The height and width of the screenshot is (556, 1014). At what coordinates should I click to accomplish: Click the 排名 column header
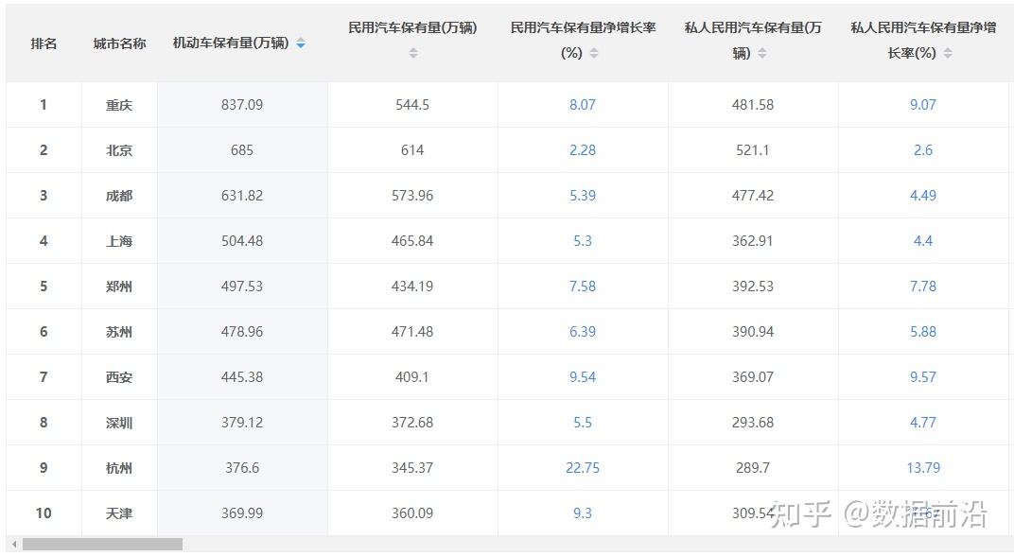[x=44, y=43]
